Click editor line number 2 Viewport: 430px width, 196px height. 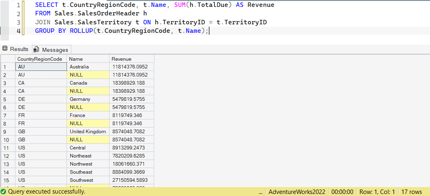point(18,14)
